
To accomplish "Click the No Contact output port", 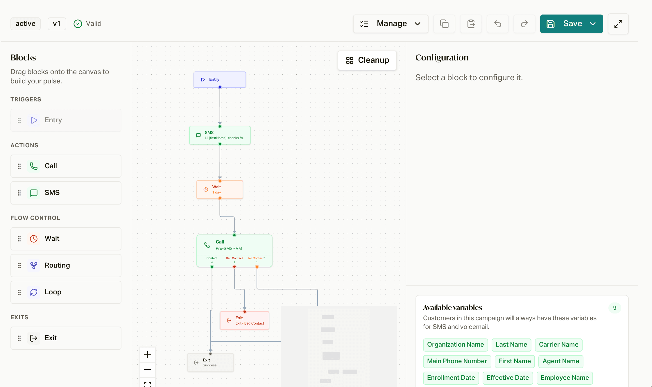I will pyautogui.click(x=257, y=267).
